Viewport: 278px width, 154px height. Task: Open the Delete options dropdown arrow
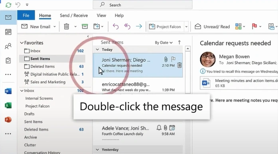click(75, 27)
